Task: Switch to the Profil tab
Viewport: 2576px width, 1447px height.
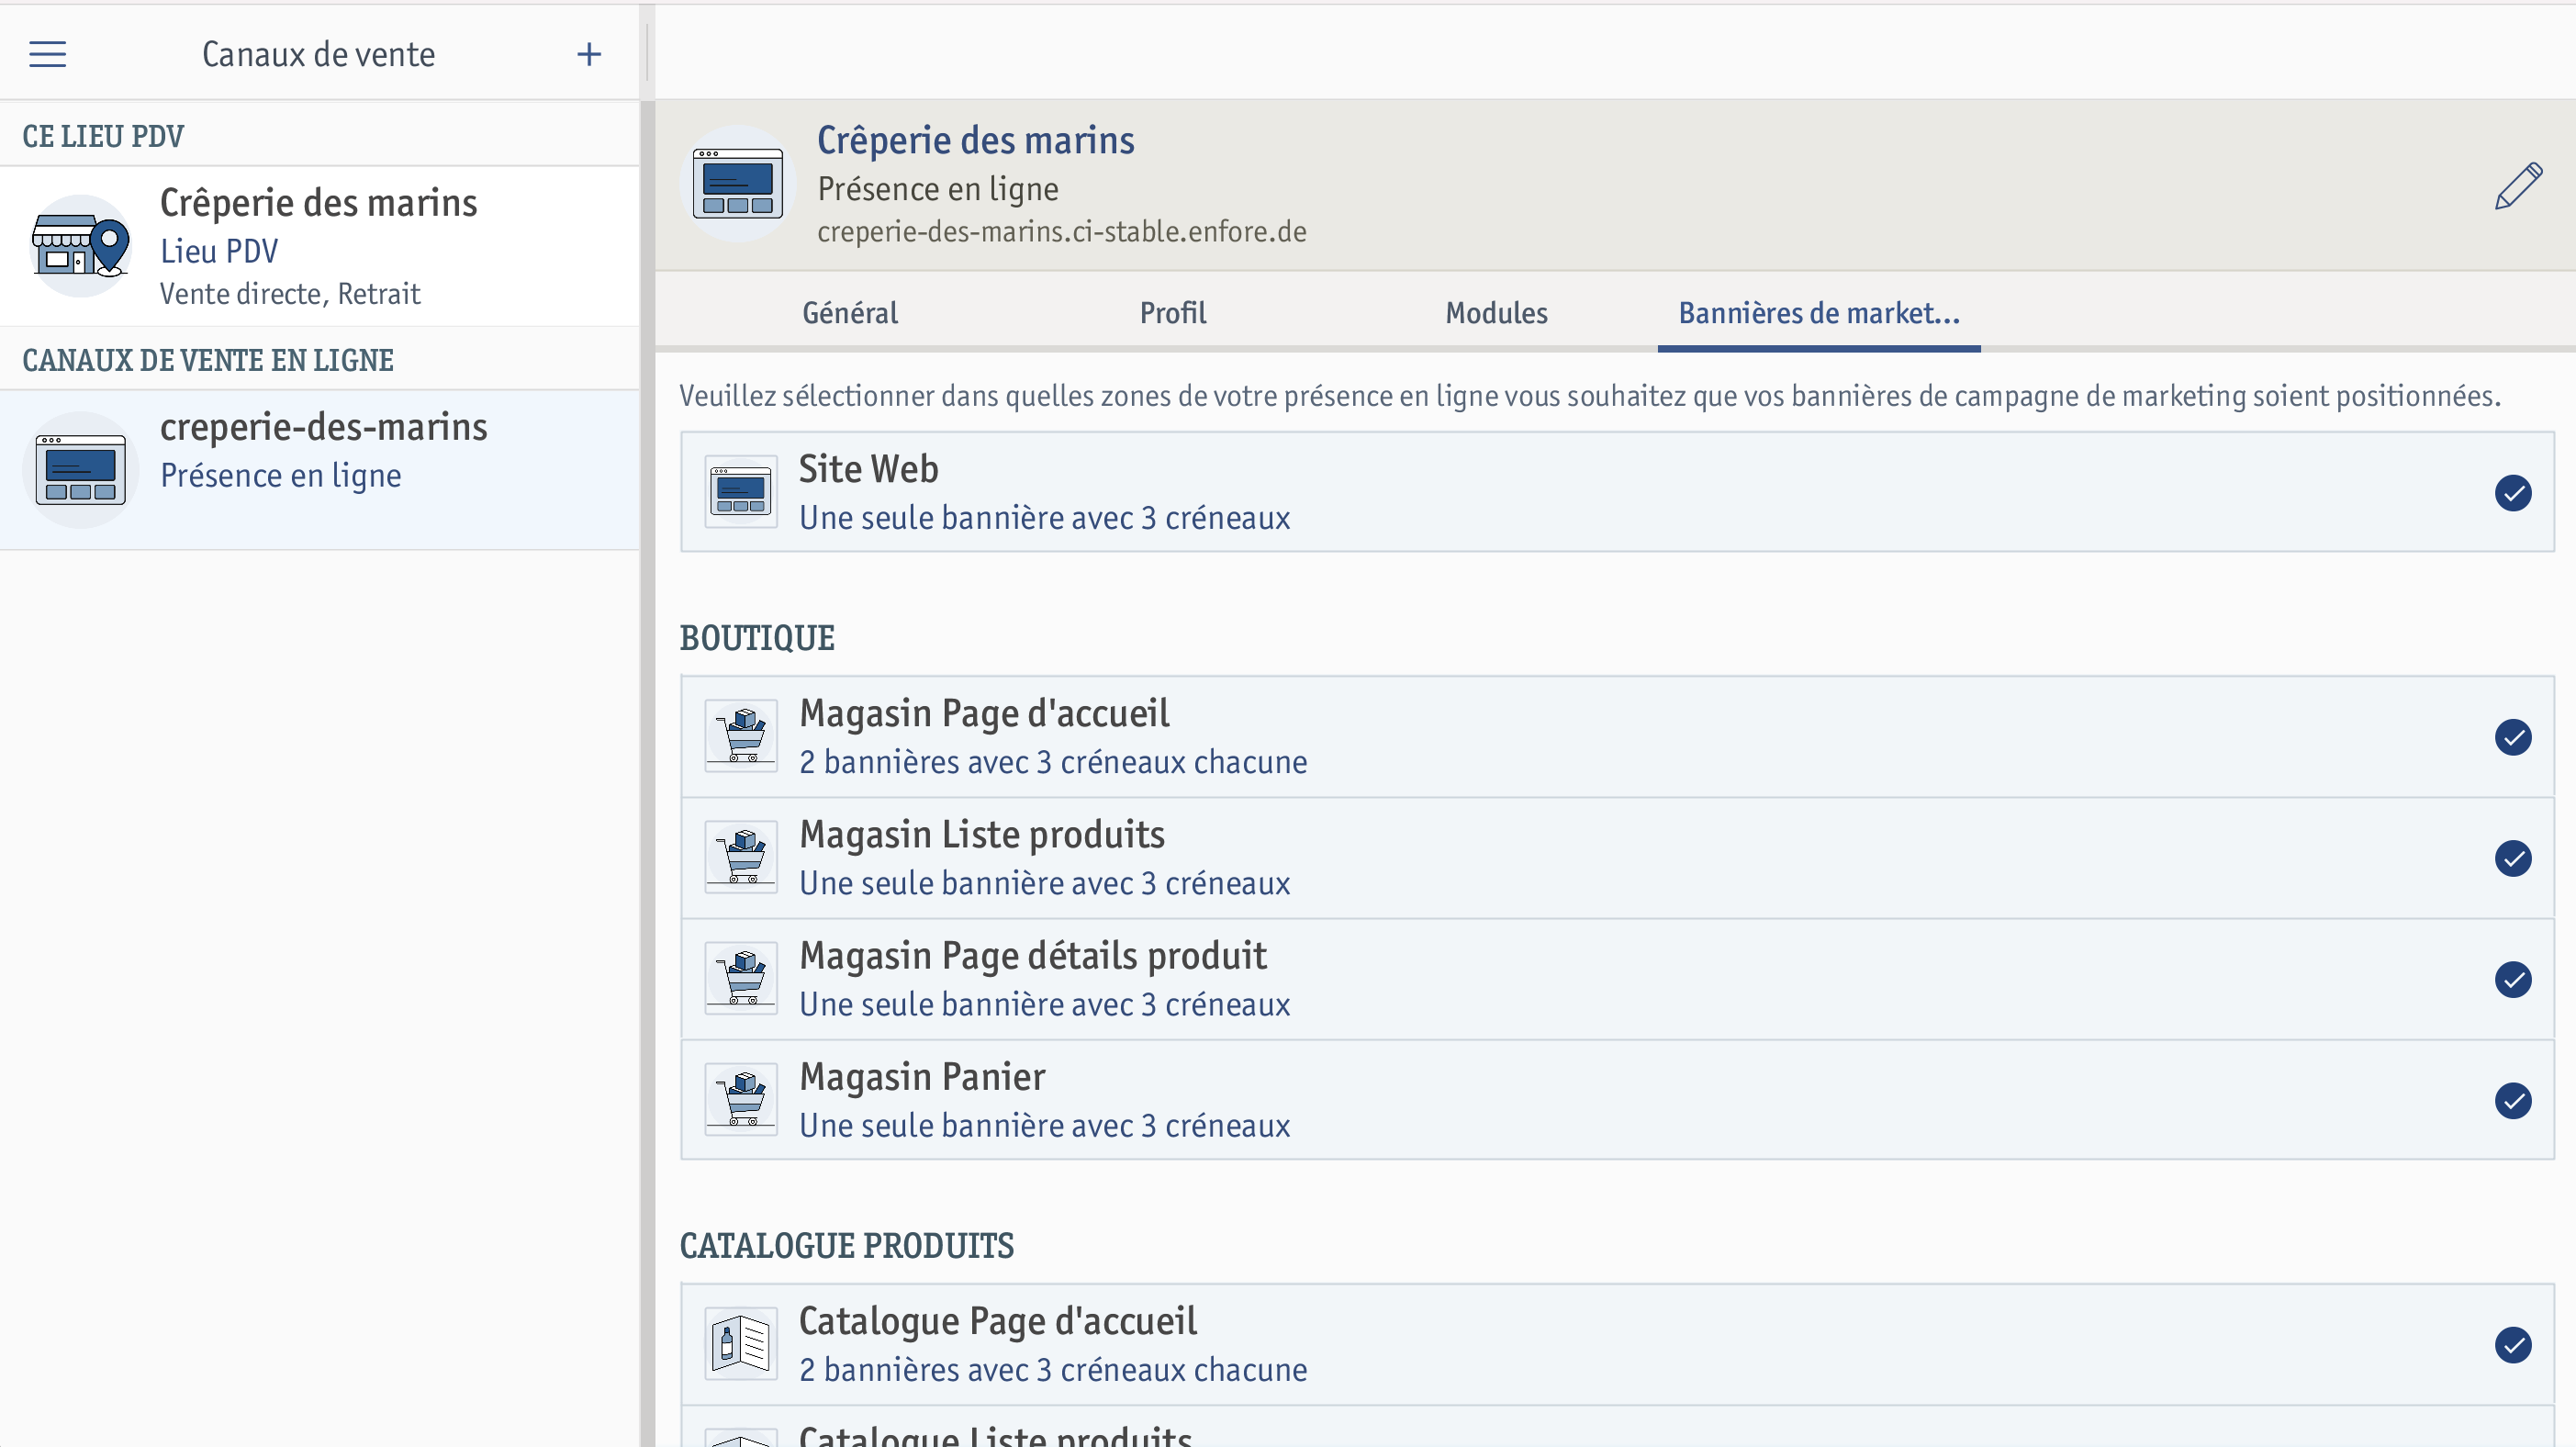Action: (1173, 313)
